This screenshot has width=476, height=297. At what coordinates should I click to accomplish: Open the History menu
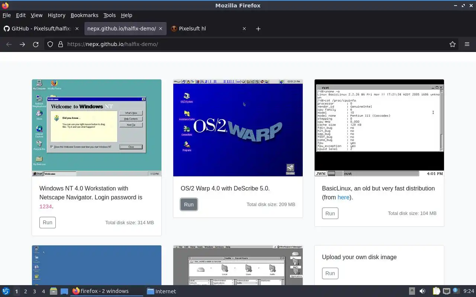point(57,15)
